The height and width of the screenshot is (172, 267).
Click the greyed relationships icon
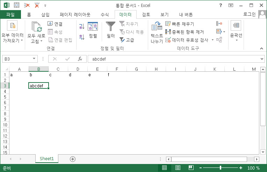pyautogui.click(x=219, y=40)
